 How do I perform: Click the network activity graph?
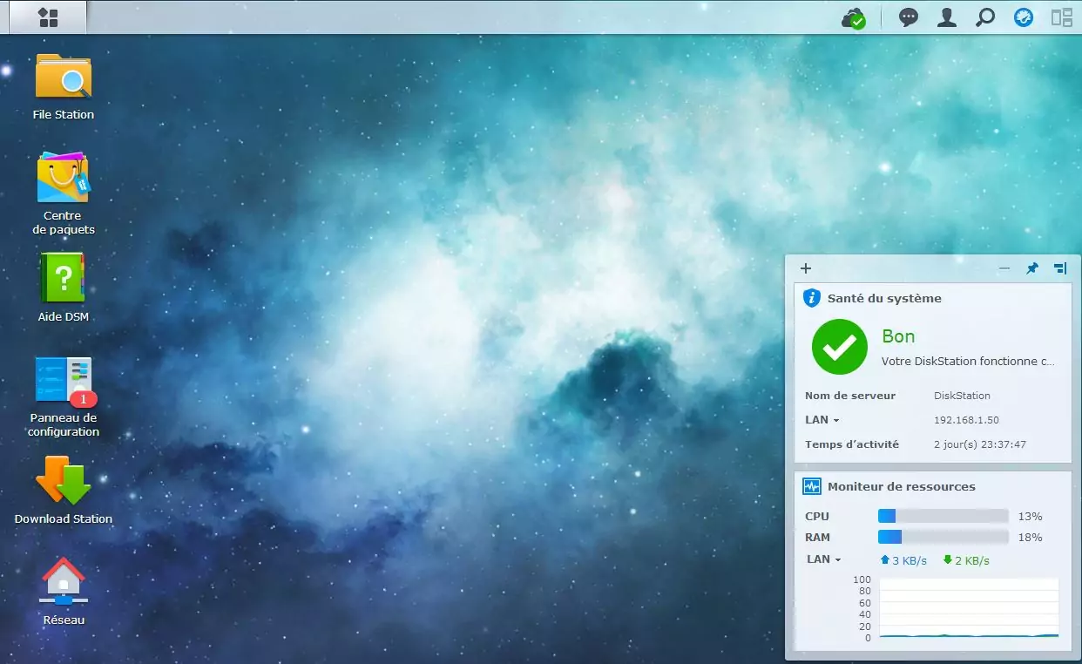click(969, 608)
